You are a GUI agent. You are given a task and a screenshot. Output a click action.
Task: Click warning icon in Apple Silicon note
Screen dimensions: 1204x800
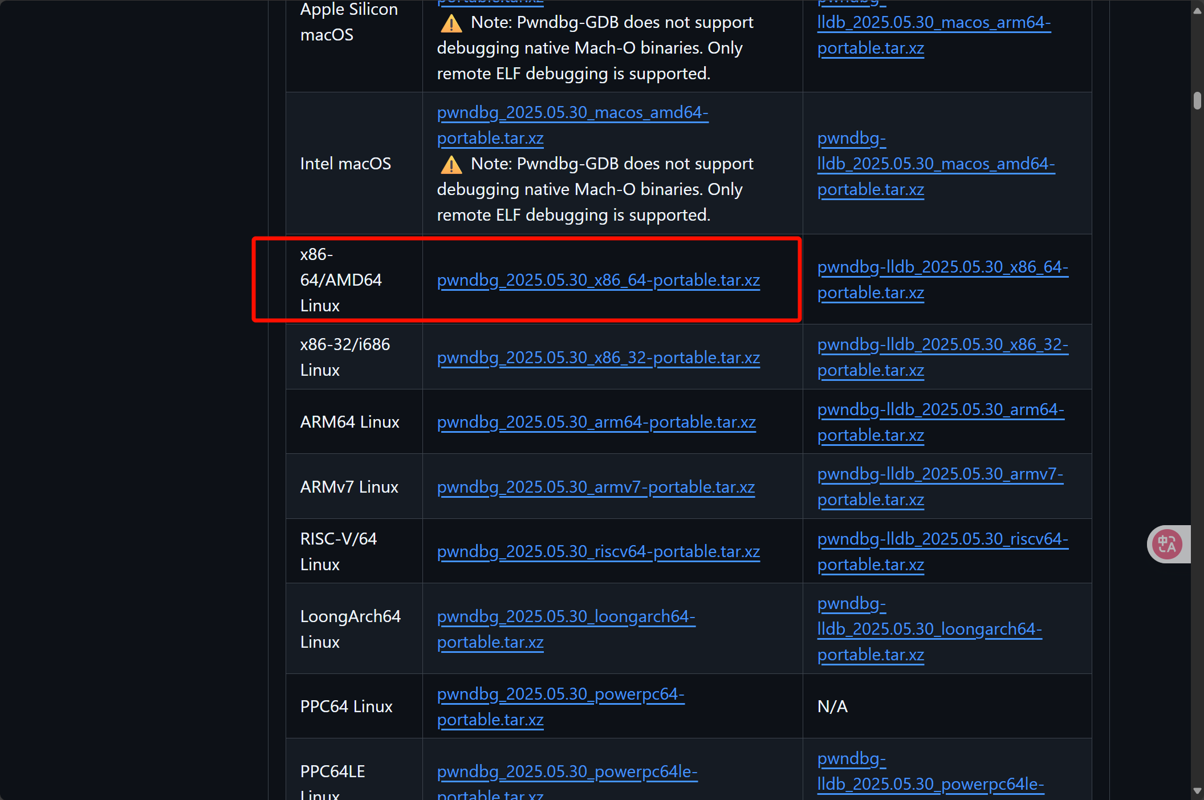point(451,23)
